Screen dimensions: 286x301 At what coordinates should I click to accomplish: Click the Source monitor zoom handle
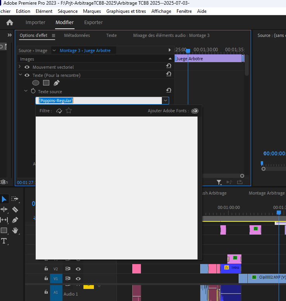[x=263, y=169]
